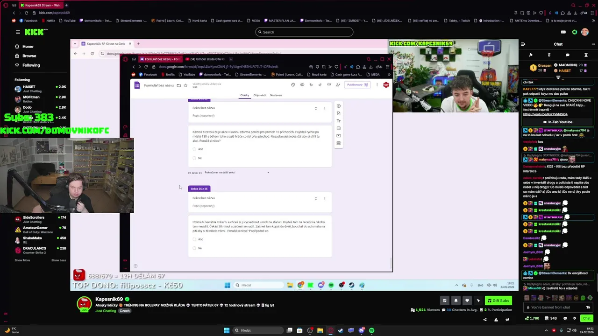The height and width of the screenshot is (336, 598).
Task: Open the theme palette icon in Forms
Action: (x=293, y=85)
